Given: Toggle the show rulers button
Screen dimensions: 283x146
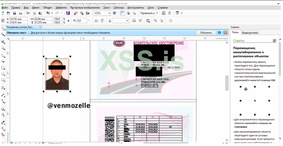Looking at the screenshot, I should click(x=122, y=13).
